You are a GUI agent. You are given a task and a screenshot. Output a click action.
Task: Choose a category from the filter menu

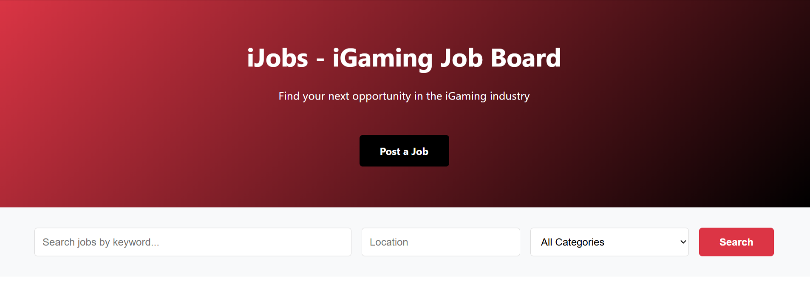[x=609, y=242]
